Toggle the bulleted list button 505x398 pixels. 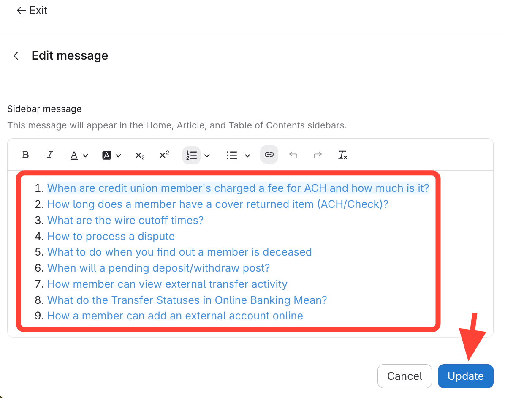pos(232,155)
